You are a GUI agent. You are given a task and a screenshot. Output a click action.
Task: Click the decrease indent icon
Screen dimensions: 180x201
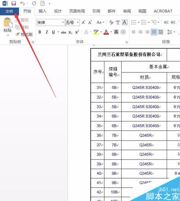[x=166, y=22]
